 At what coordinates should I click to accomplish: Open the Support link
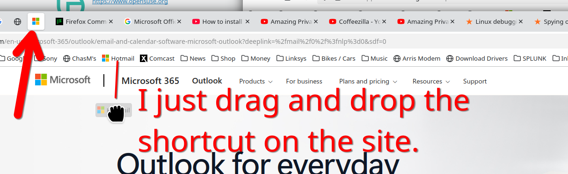tap(475, 81)
